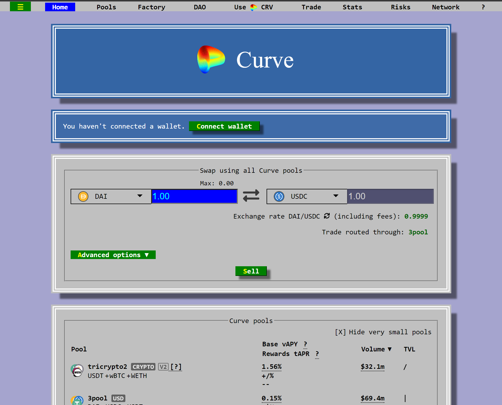Open Rewards tAPR help question mark

317,354
